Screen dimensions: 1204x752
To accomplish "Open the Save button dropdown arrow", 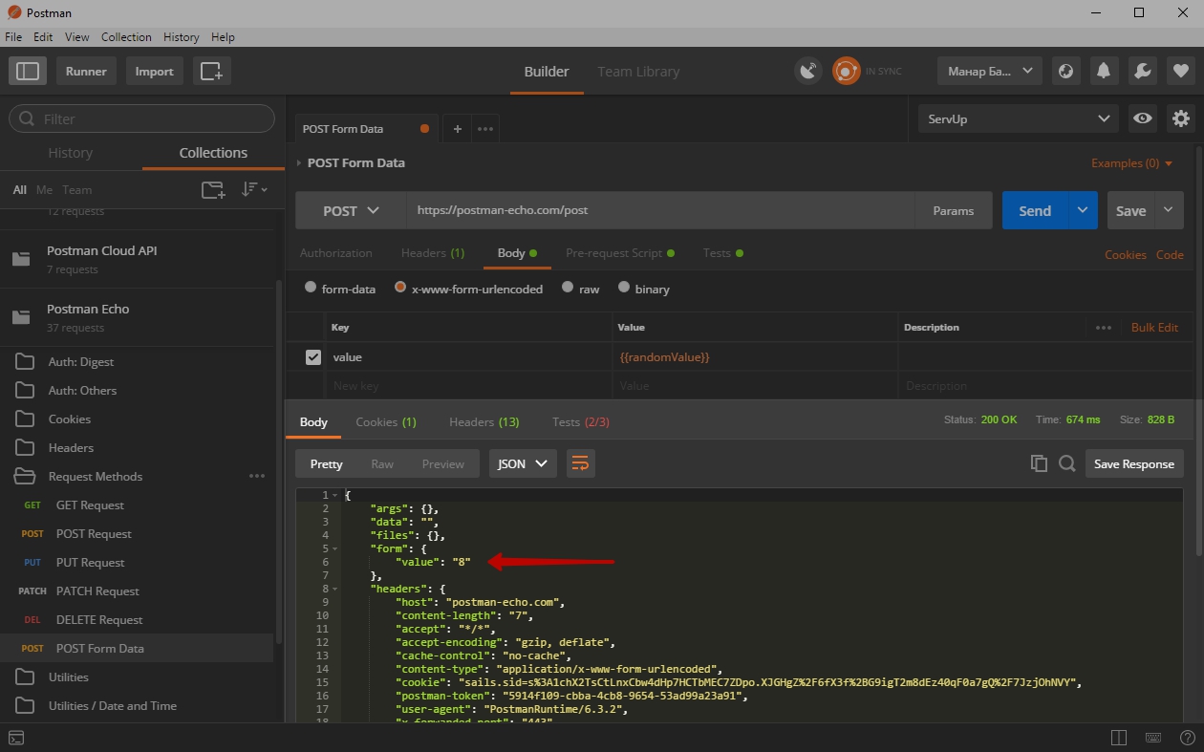I will 1169,210.
